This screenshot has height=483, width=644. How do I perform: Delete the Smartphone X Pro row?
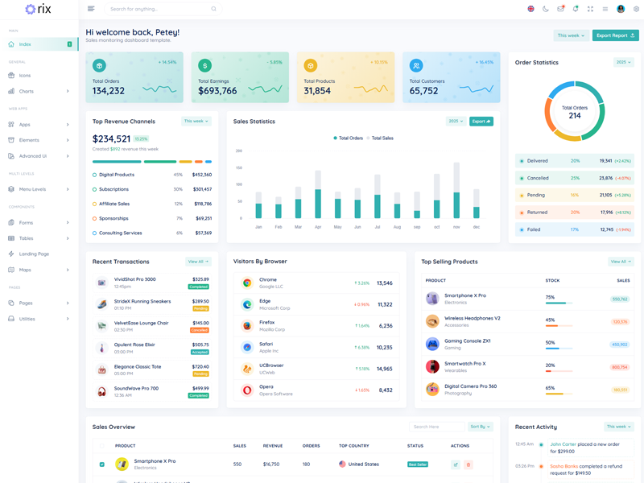click(468, 464)
